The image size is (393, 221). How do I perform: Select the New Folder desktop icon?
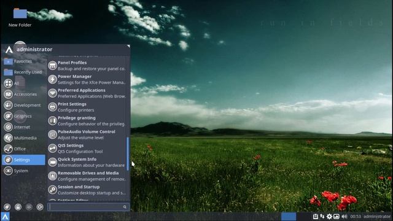pyautogui.click(x=20, y=18)
